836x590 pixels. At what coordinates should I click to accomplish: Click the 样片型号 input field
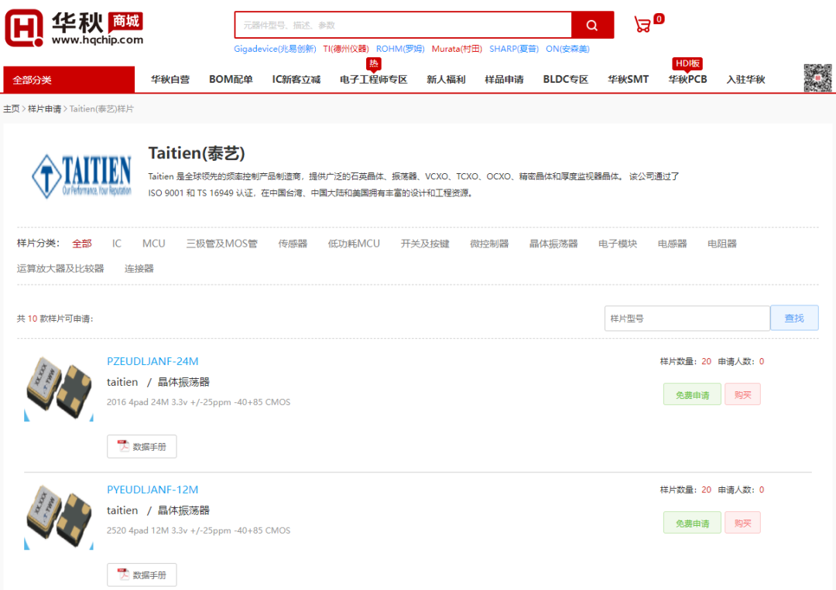tap(687, 318)
